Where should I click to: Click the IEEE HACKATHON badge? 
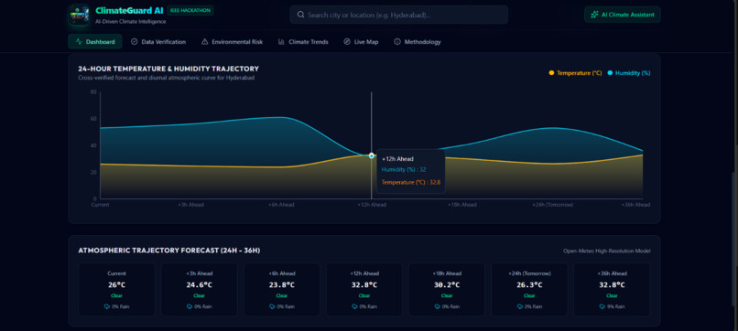(190, 10)
